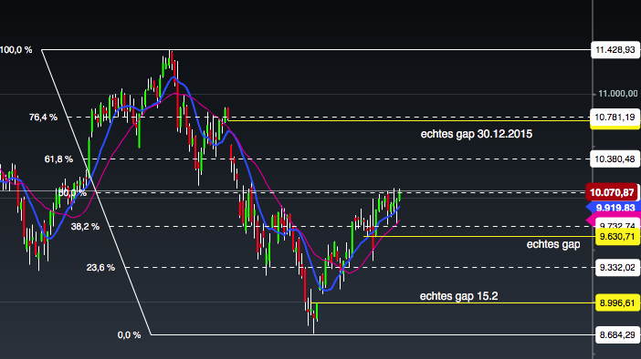Select the 23,6 % Fibonacci level label
This screenshot has height=359, width=641.
(100, 268)
